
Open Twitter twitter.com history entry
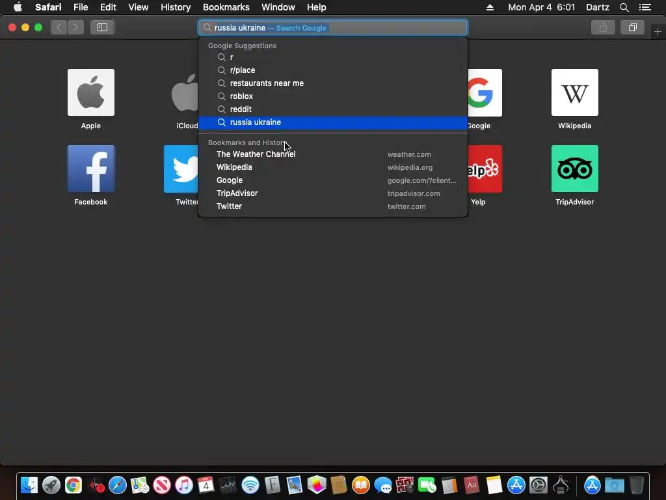(333, 206)
